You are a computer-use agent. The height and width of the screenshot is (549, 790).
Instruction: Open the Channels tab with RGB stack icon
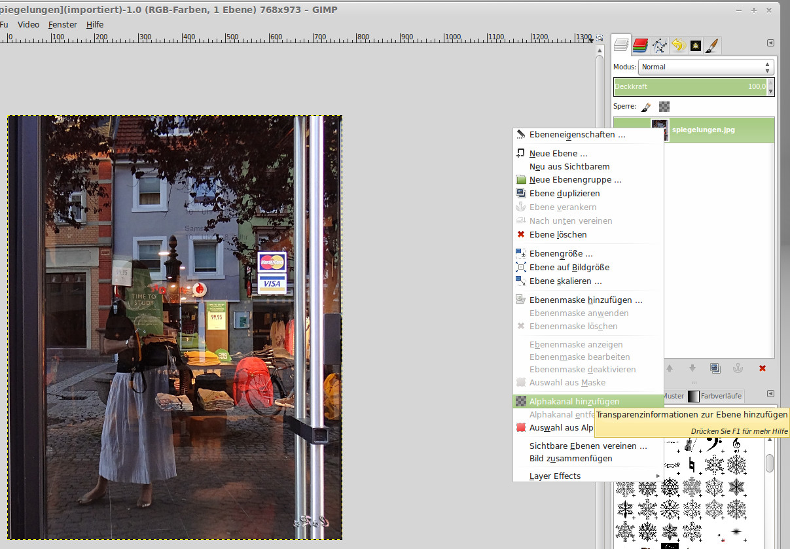pyautogui.click(x=641, y=45)
